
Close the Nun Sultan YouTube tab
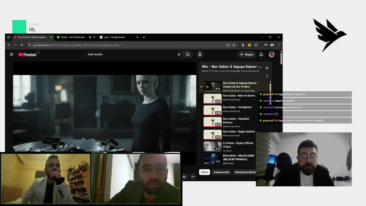(x=51, y=37)
